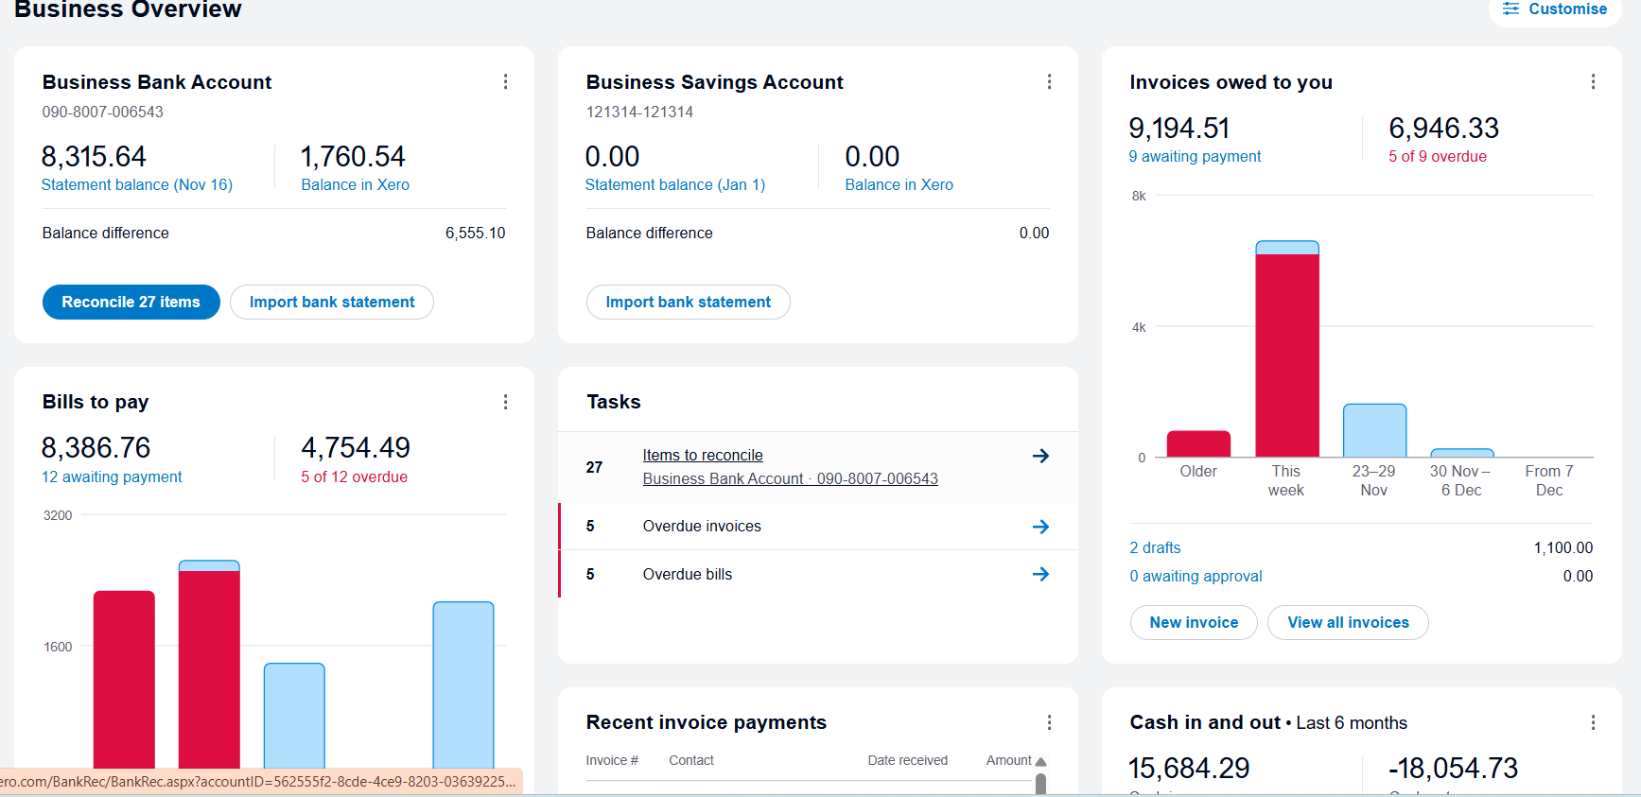
Task: Open the 5 of 12 overdue bills link
Action: coord(354,477)
